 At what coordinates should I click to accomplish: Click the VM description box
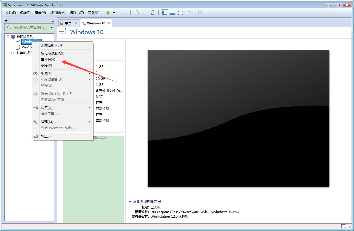[x=93, y=179]
